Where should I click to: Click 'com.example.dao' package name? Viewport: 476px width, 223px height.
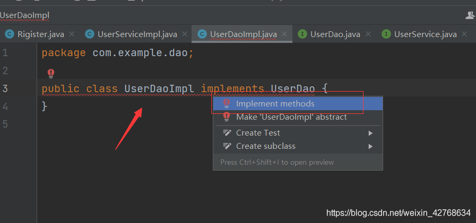[x=140, y=53]
